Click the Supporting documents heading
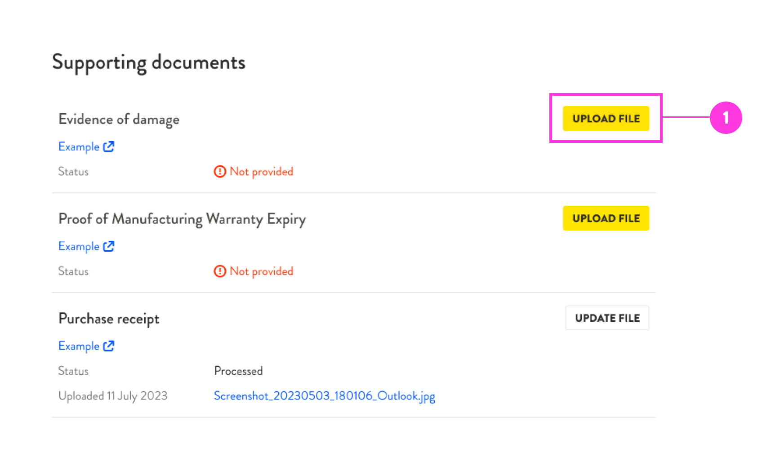Screen dimensions: 771x466 pyautogui.click(x=149, y=62)
